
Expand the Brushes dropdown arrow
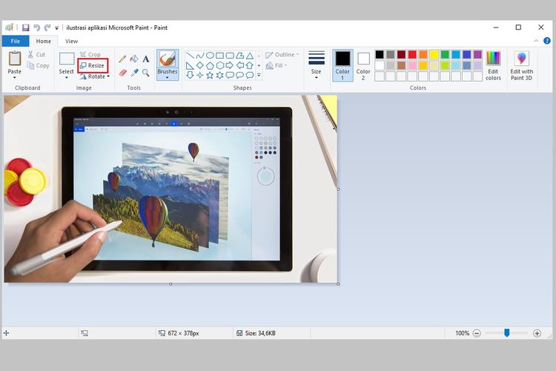click(x=168, y=78)
